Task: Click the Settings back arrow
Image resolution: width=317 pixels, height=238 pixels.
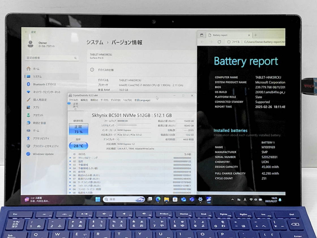Action: tap(26, 32)
